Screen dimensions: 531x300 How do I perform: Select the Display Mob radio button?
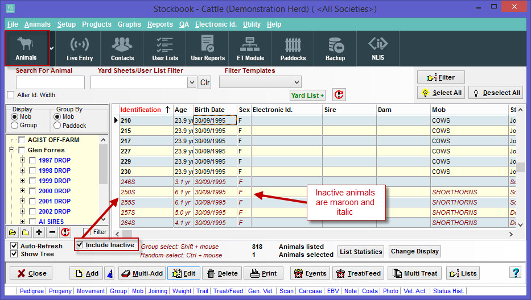point(15,116)
